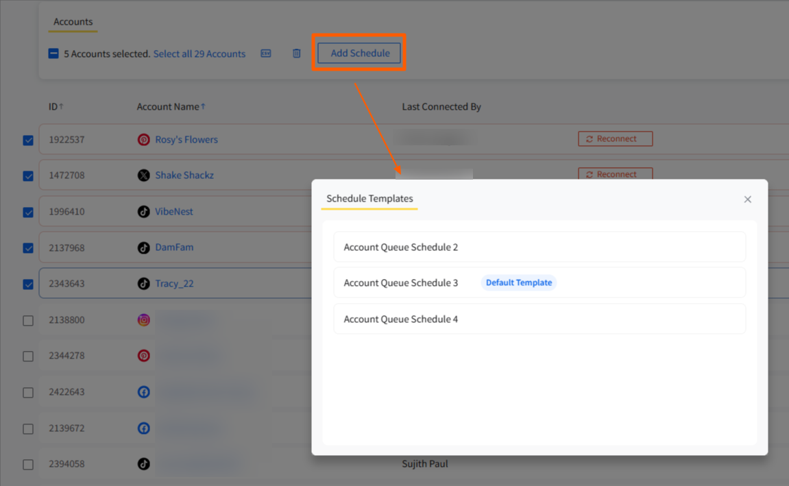Uncheck the Shake Shackz checkbox

(28, 176)
